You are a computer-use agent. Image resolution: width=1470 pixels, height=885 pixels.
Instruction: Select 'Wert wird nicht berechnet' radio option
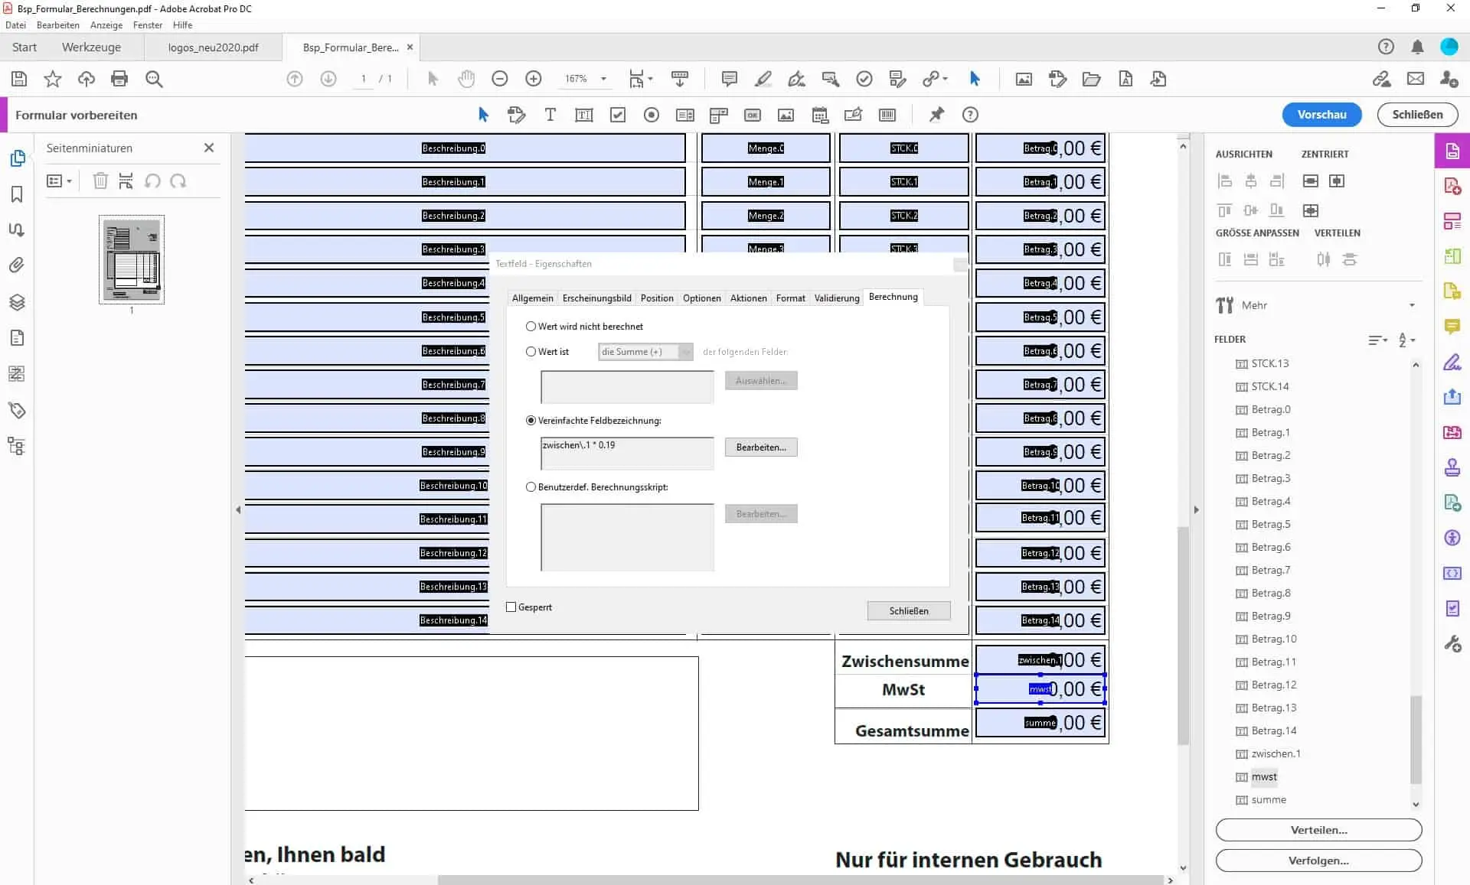pyautogui.click(x=531, y=327)
